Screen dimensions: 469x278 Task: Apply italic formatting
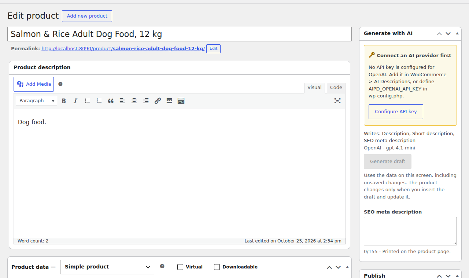75,101
